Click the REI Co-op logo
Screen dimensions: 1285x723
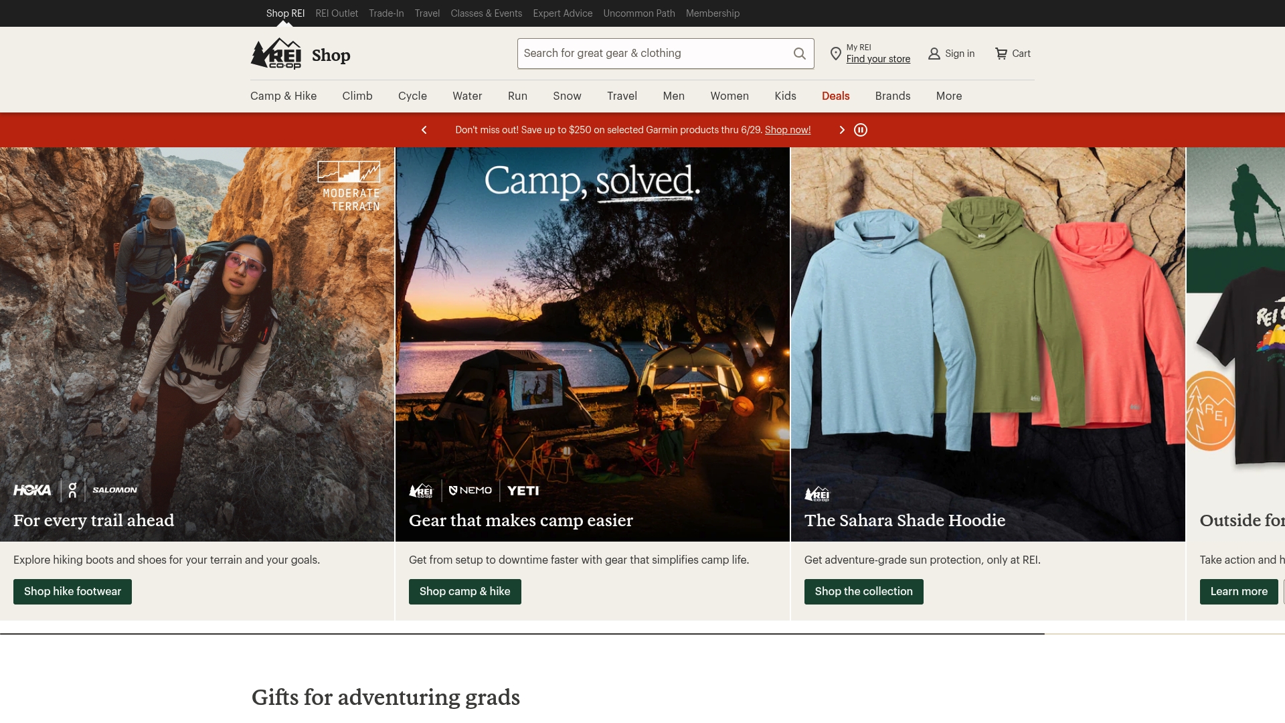click(x=276, y=54)
